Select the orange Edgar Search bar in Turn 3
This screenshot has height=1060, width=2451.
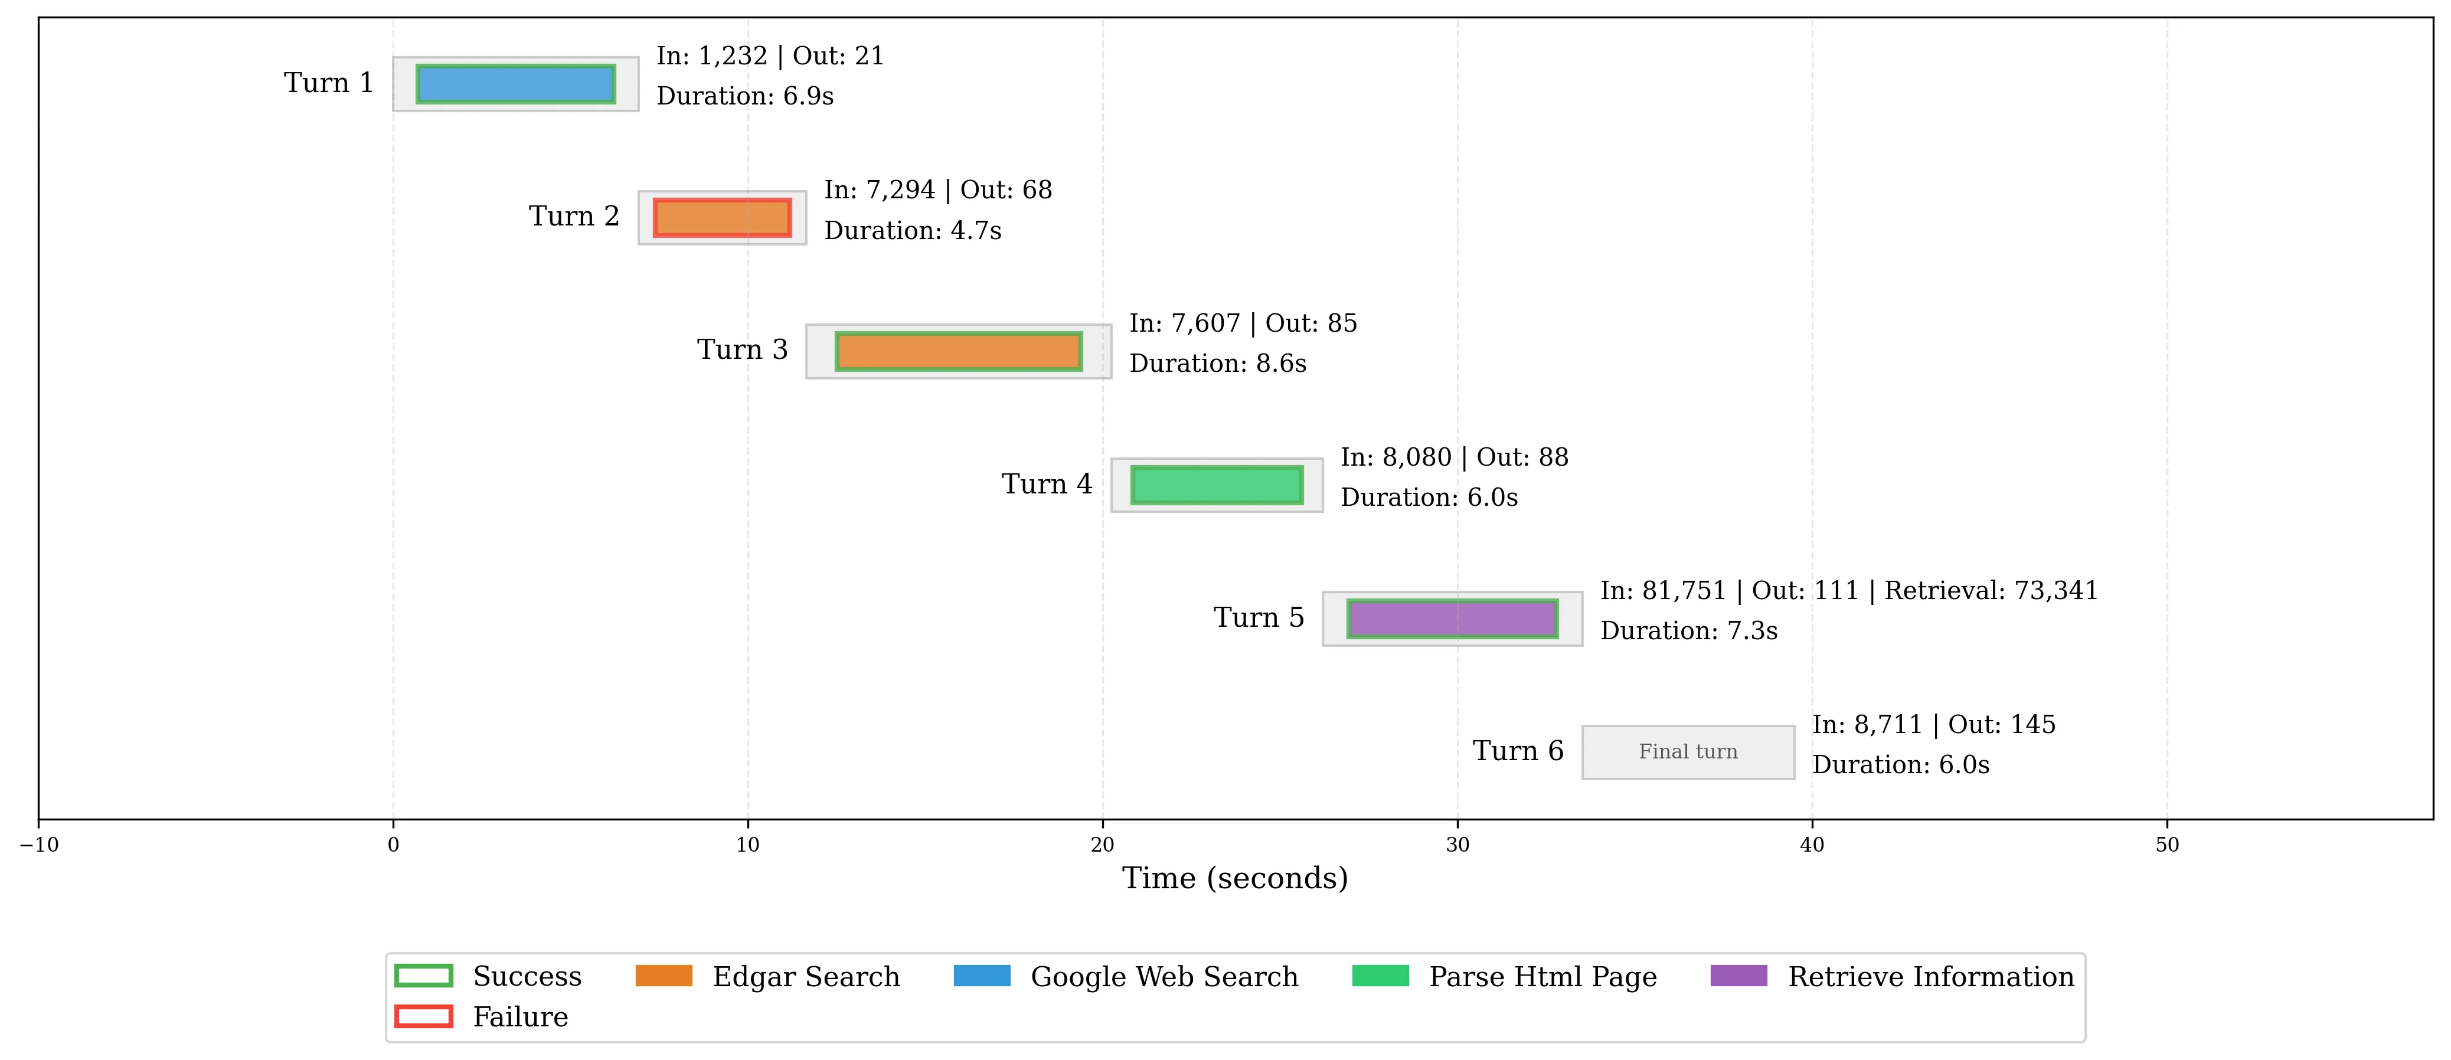pyautogui.click(x=958, y=351)
